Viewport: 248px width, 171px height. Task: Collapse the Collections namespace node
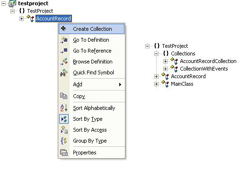pyautogui.click(x=156, y=54)
